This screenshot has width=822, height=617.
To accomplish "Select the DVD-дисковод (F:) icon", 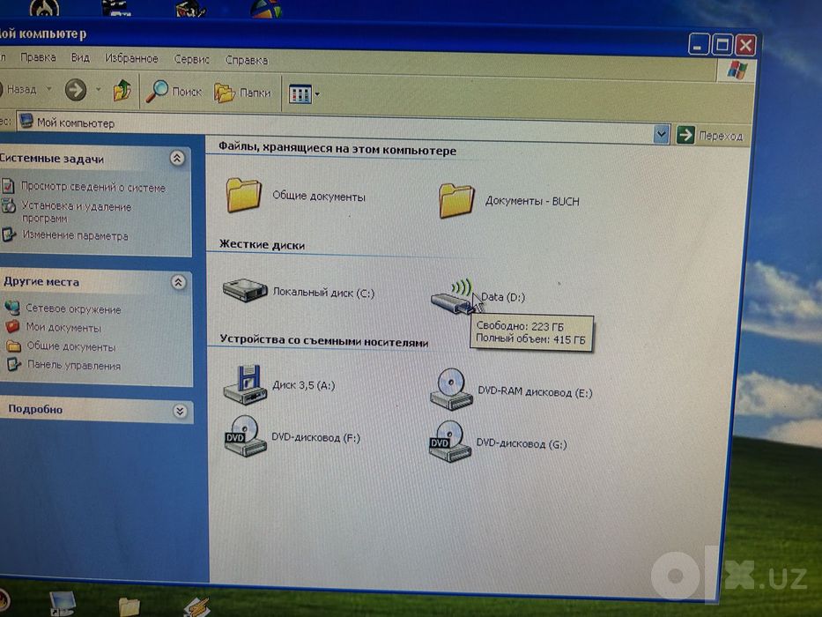I will (245, 436).
